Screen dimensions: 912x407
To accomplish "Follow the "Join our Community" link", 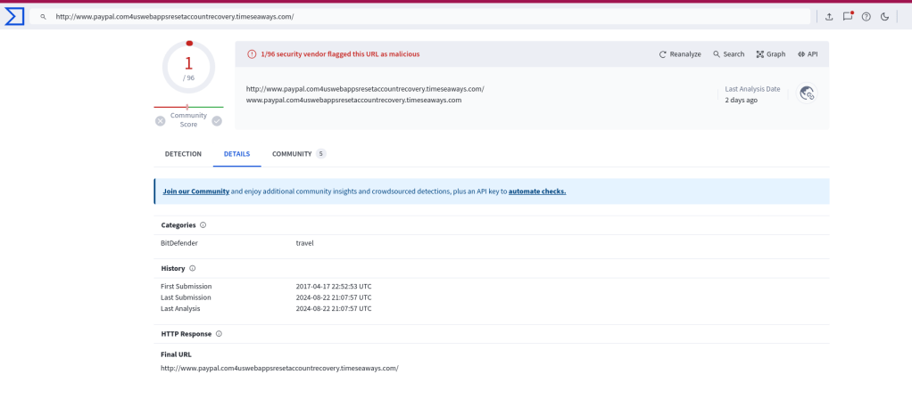I will point(195,191).
